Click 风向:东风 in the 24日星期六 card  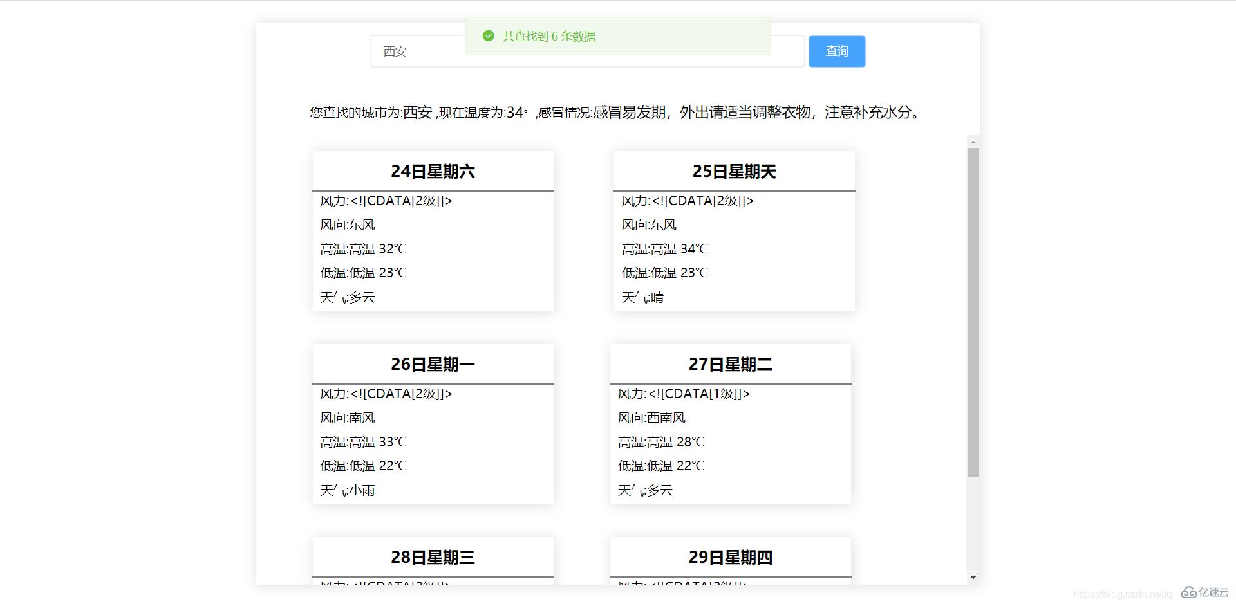[x=348, y=225]
